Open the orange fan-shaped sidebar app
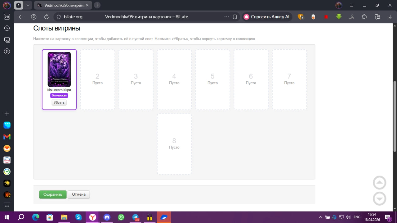Image resolution: width=397 pixels, height=223 pixels. (7, 195)
